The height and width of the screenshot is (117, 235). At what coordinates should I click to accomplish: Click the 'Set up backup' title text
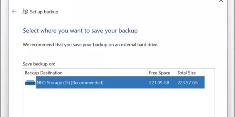click(44, 12)
